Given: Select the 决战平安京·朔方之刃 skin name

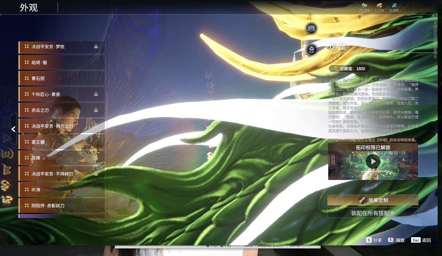Looking at the screenshot, I should pyautogui.click(x=52, y=126).
